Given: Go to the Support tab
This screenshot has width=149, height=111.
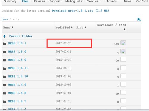Looking at the screenshot, I should tap(55, 1).
